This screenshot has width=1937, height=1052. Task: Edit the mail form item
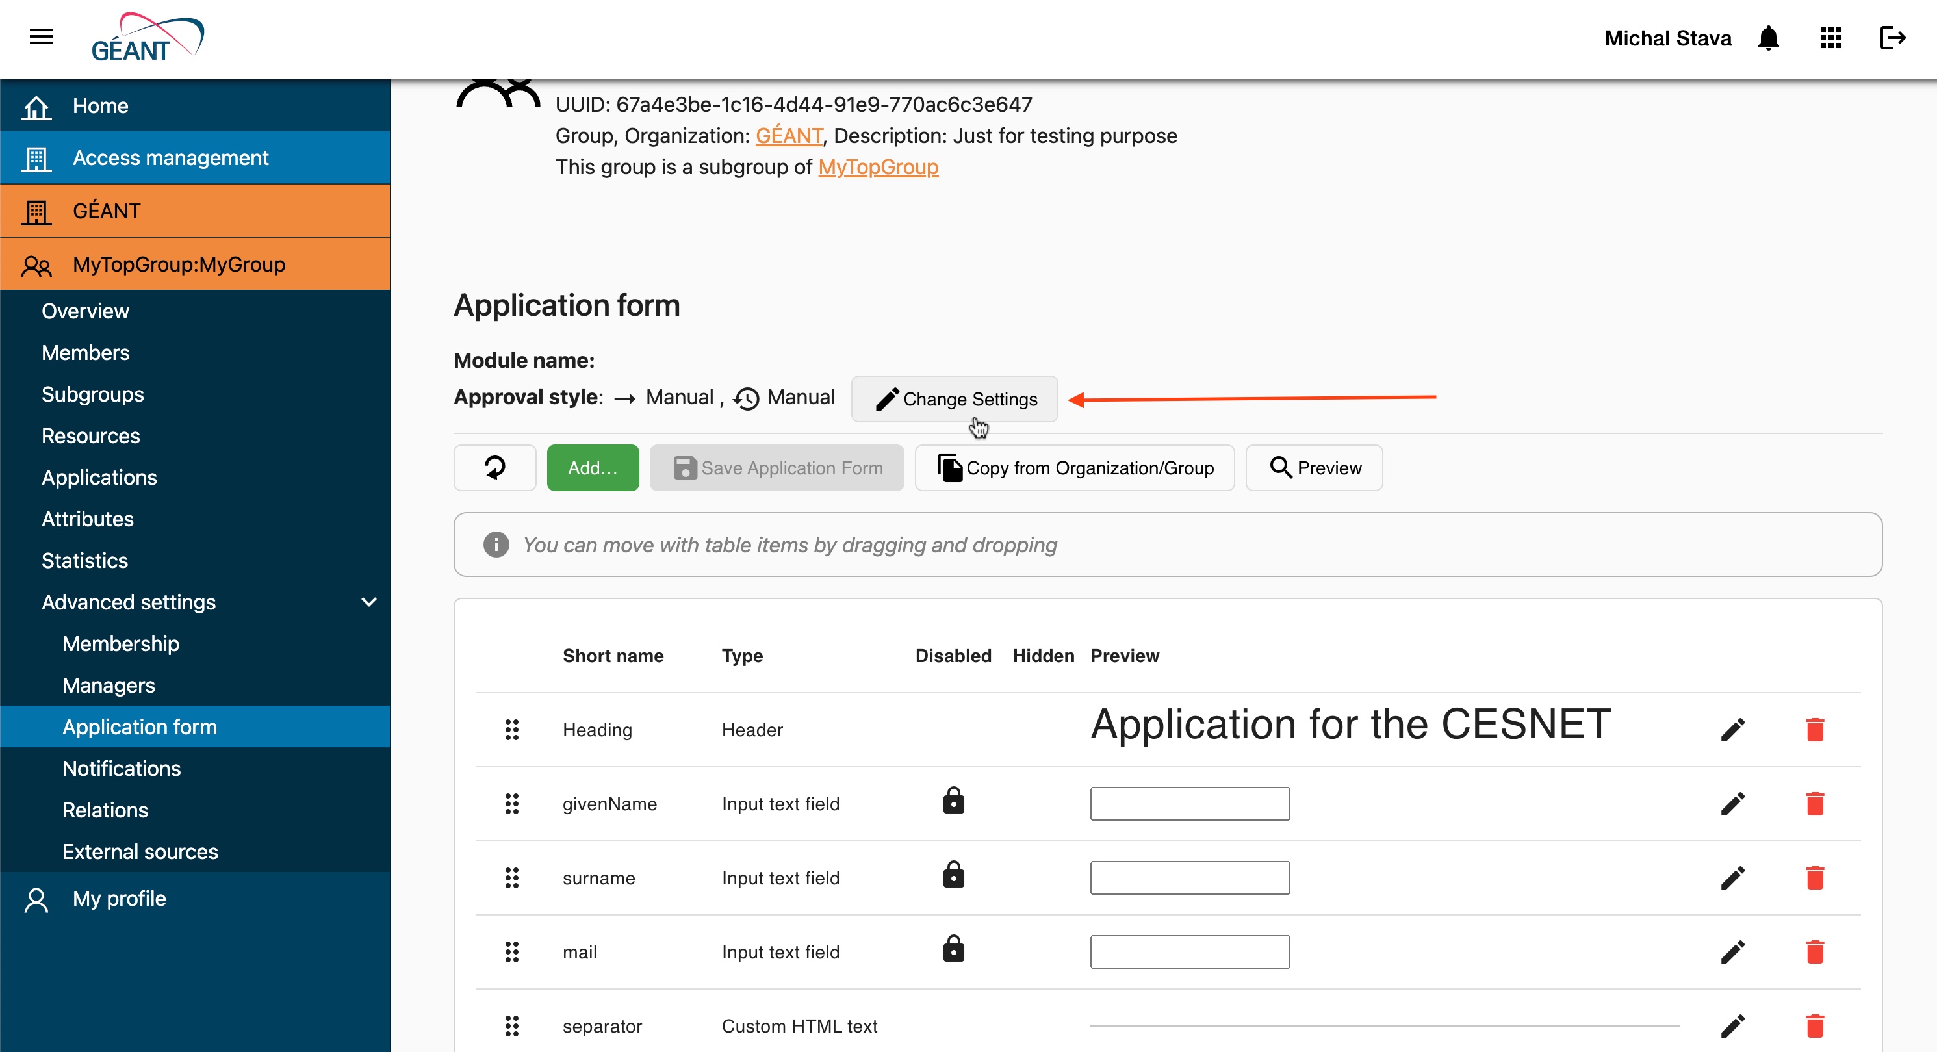pos(1732,952)
